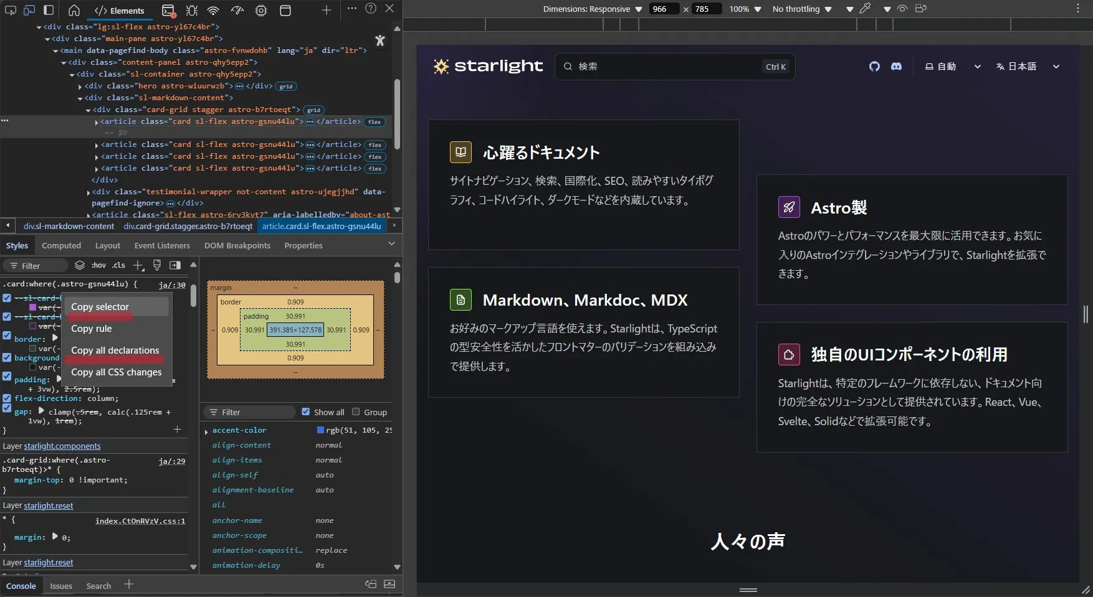Image resolution: width=1093 pixels, height=597 pixels.
Task: Open the starlight.components layer link
Action: tap(62, 446)
